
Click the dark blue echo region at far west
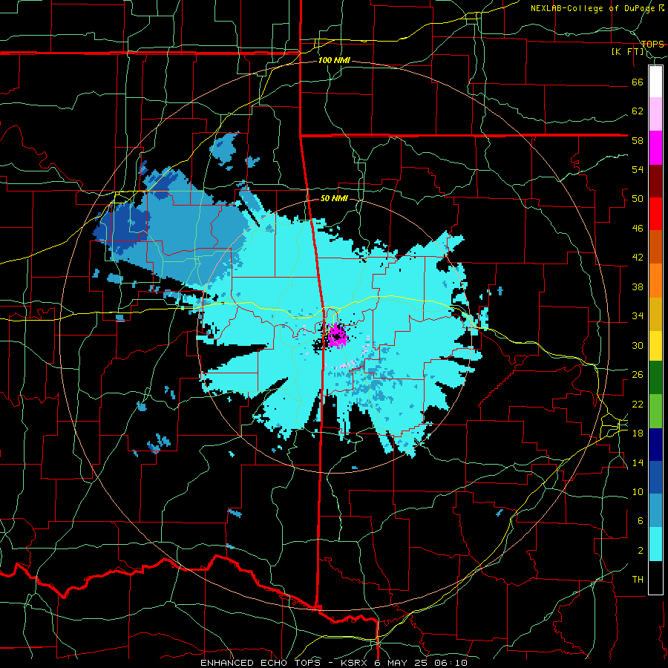[120, 228]
